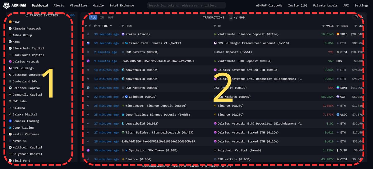Open the API page

[346, 6]
